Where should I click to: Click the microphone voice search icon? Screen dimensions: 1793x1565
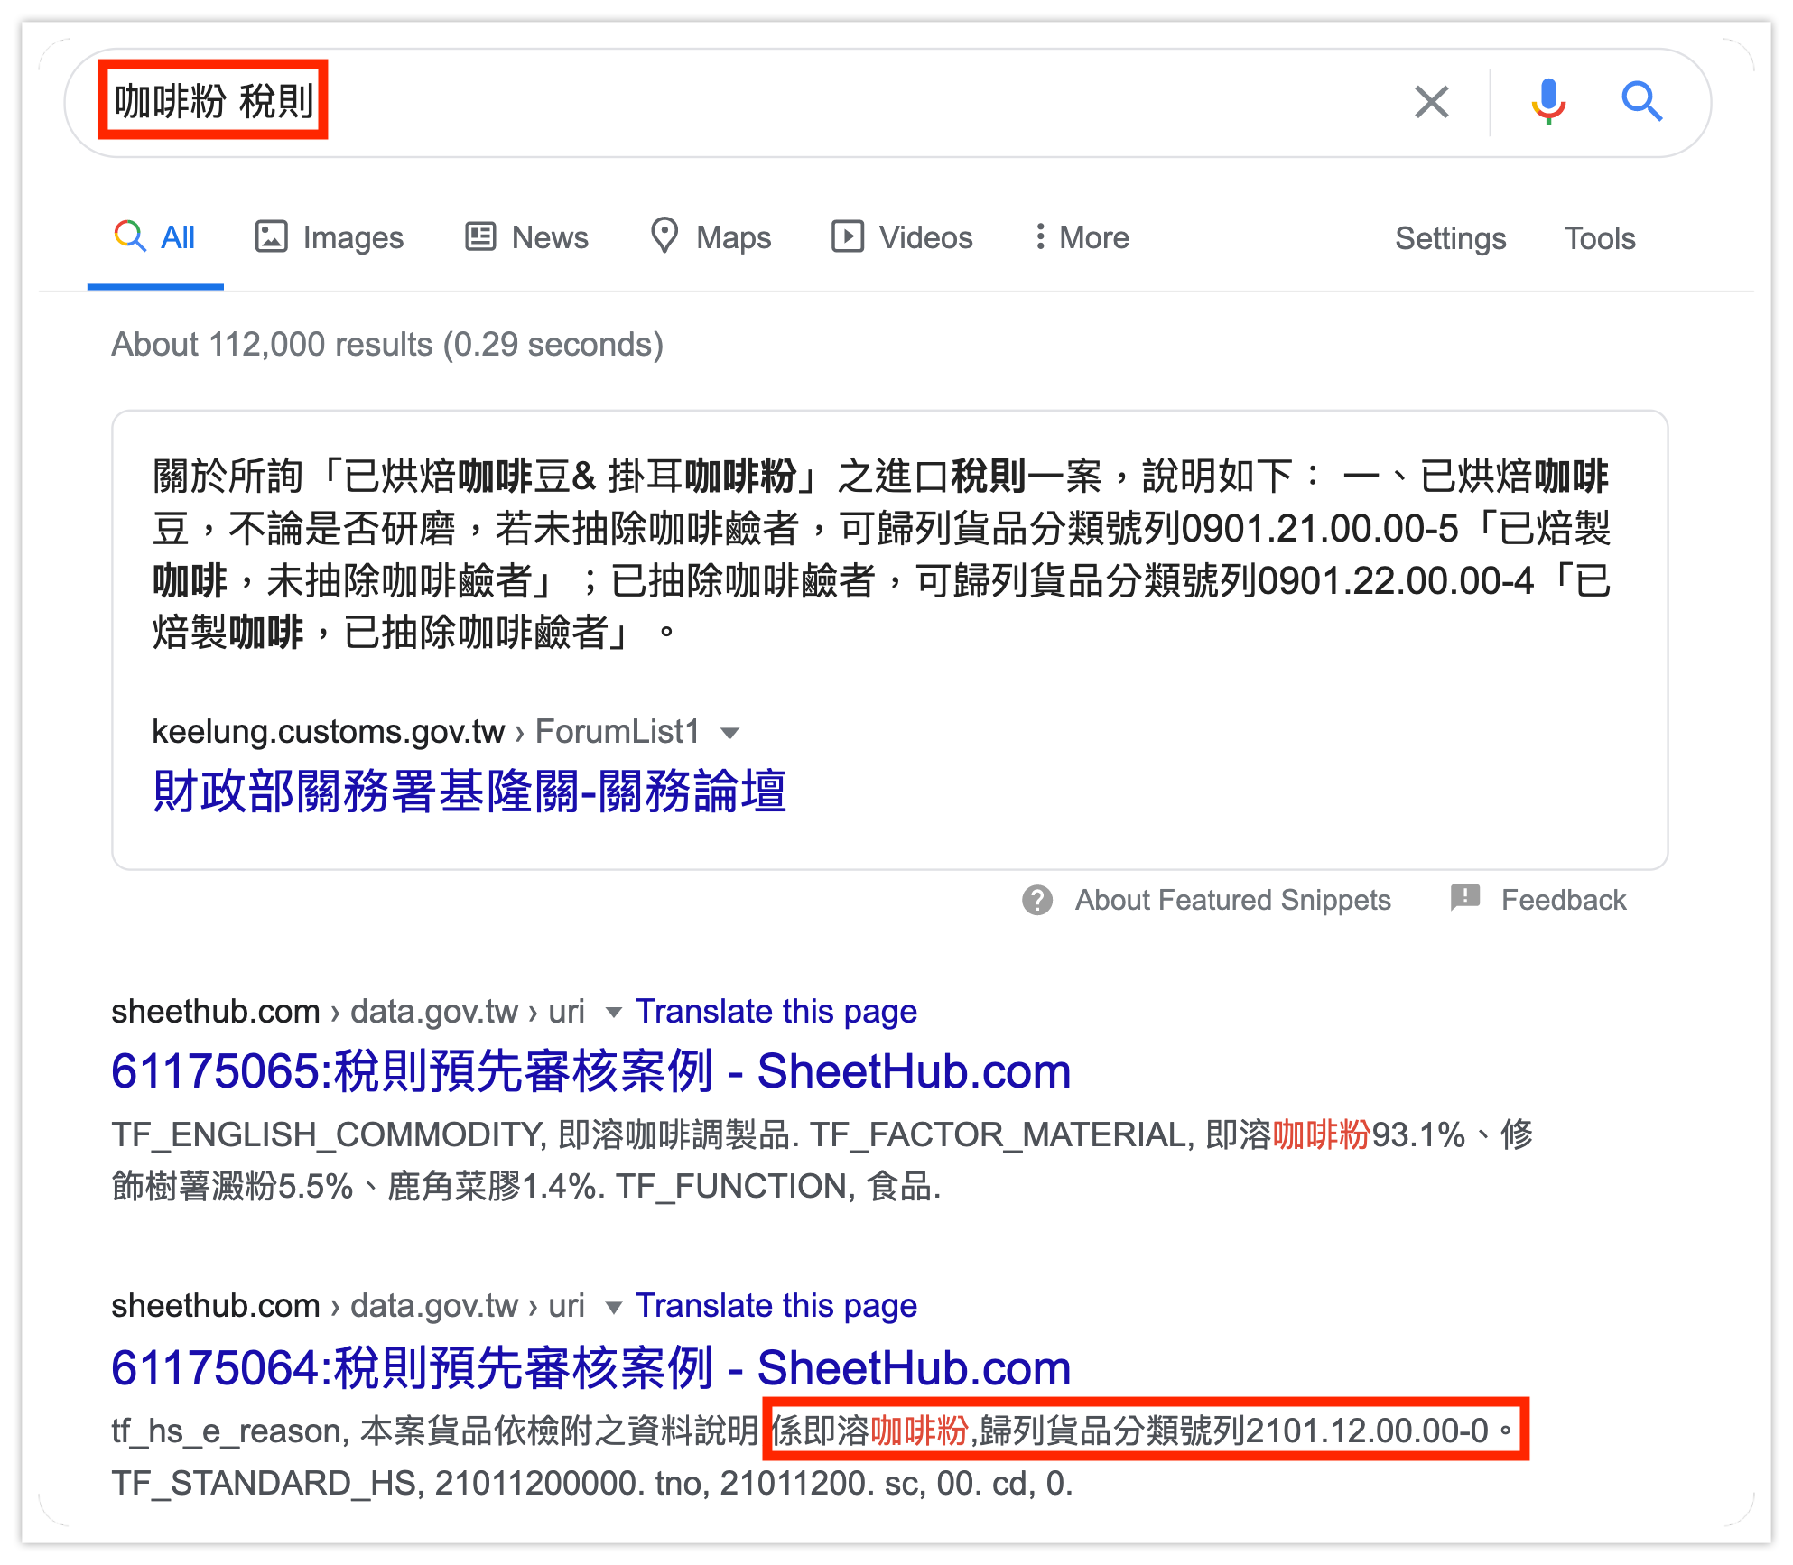click(x=1547, y=102)
